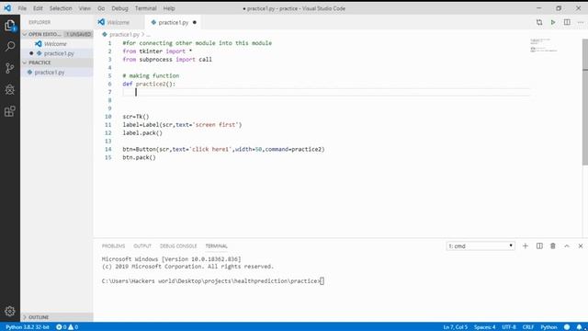588x331 pixels.
Task: Kill terminal with trash icon
Action: (x=553, y=246)
